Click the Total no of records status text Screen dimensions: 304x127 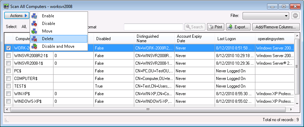pos(281,120)
